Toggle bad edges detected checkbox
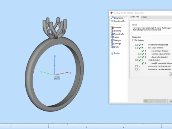This screenshot has width=172, height=129. coord(137,48)
